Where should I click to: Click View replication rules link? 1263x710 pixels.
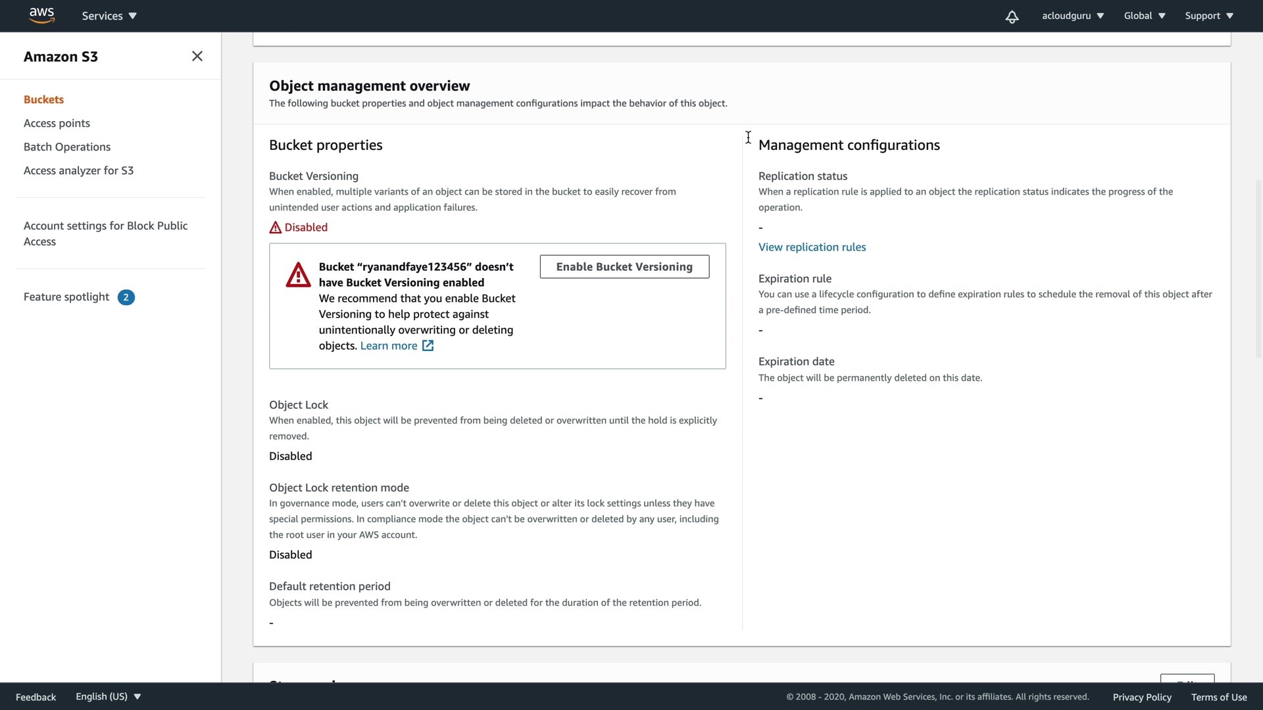tap(812, 247)
